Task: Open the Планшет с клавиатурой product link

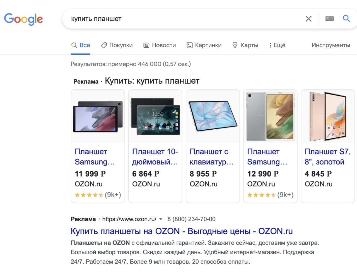Action: pos(211,157)
